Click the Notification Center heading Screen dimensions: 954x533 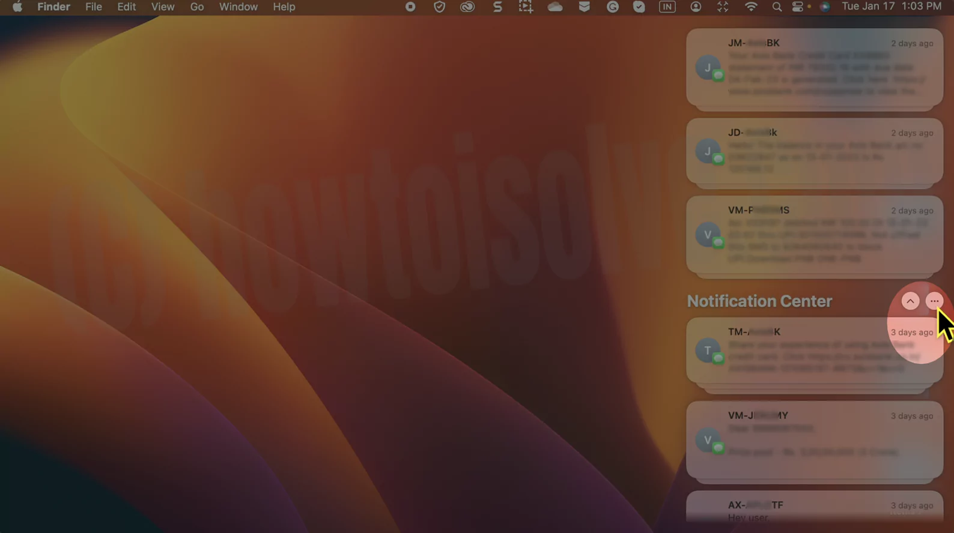coord(759,301)
